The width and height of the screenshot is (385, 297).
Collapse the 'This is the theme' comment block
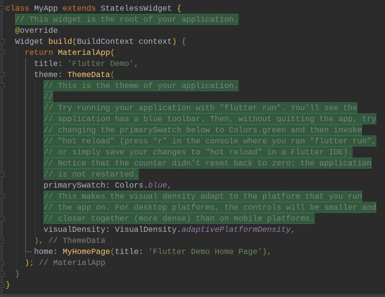(2, 86)
